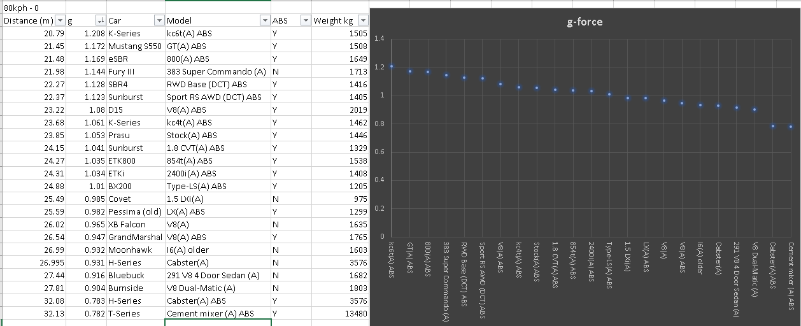801x326 pixels.
Task: Select the D15 car cell
Action: pos(136,110)
